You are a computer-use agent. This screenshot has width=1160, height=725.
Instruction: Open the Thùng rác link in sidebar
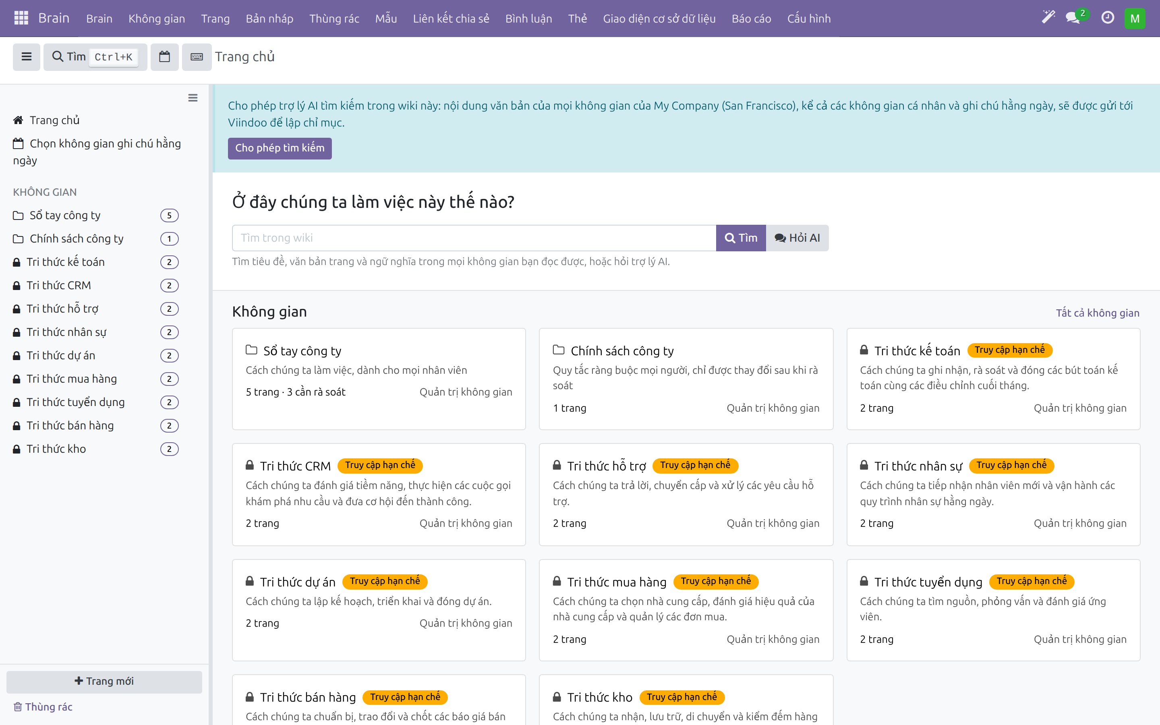tap(48, 707)
